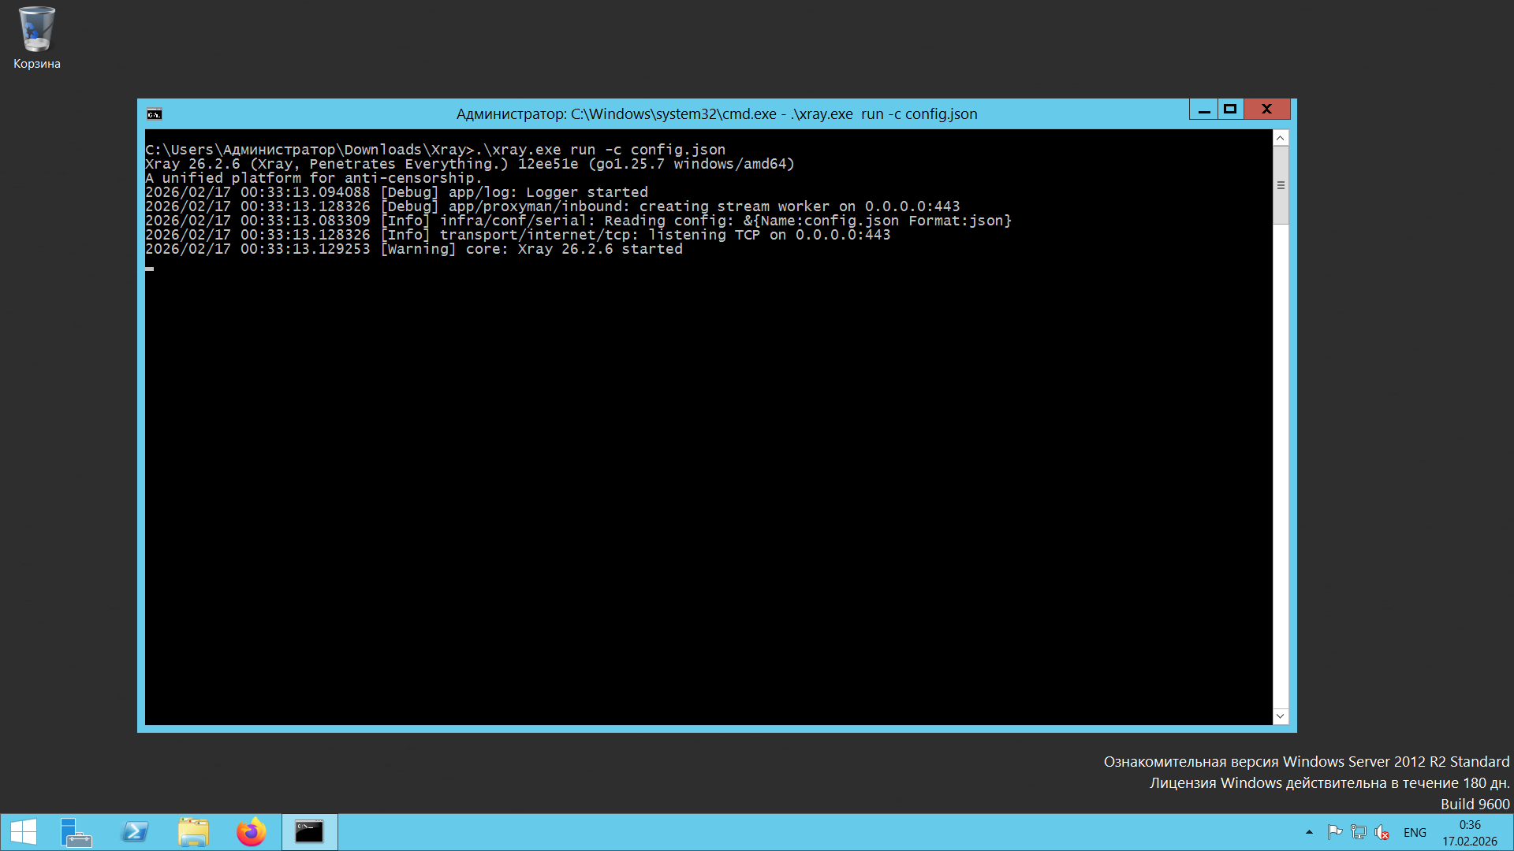Click the network status tray icon

coord(1358,832)
